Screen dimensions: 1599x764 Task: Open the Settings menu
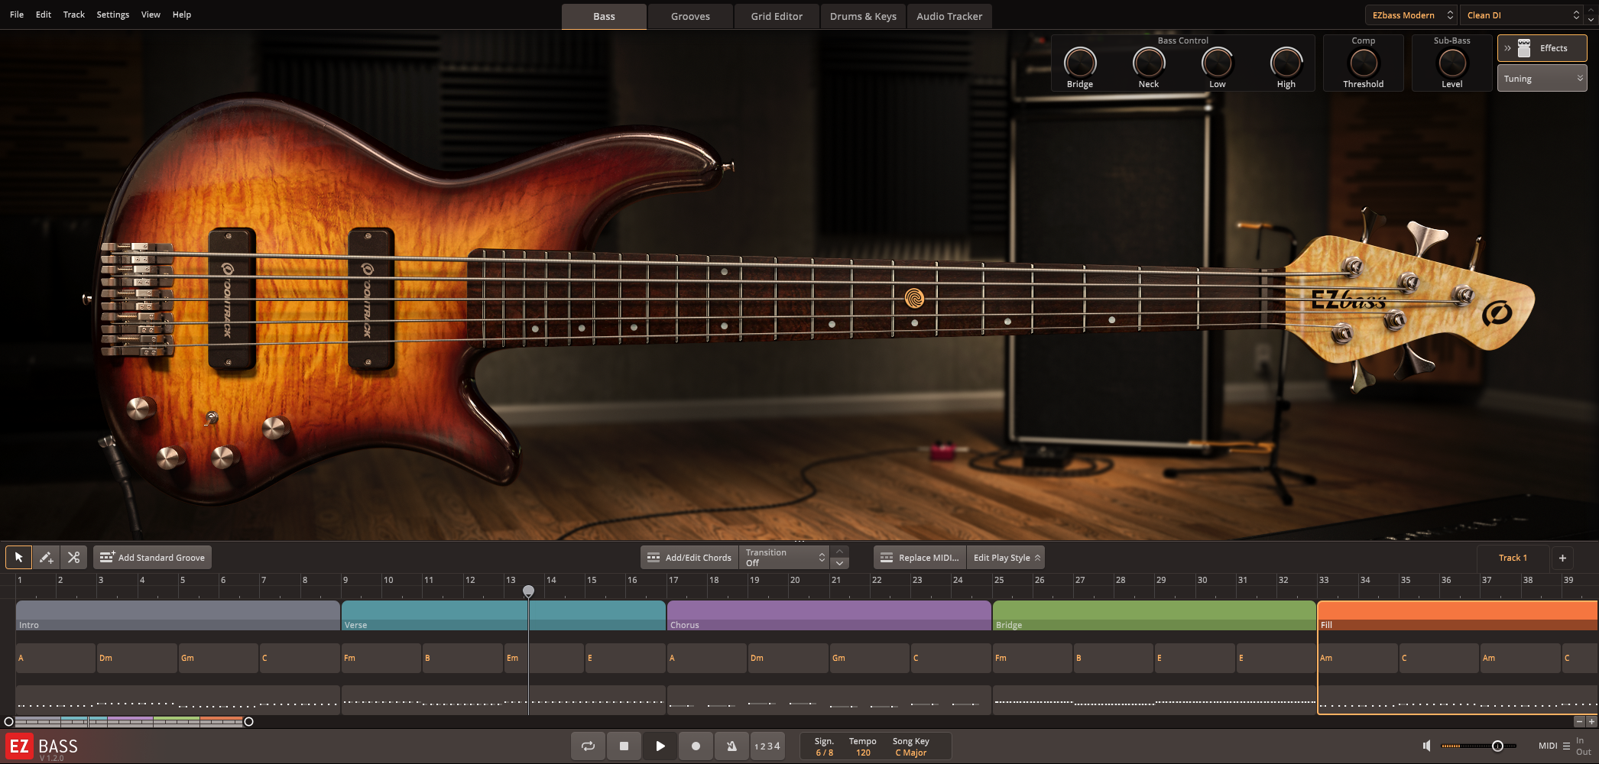point(112,14)
